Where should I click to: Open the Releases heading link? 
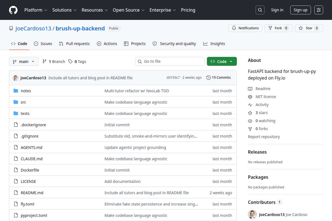pos(257,152)
